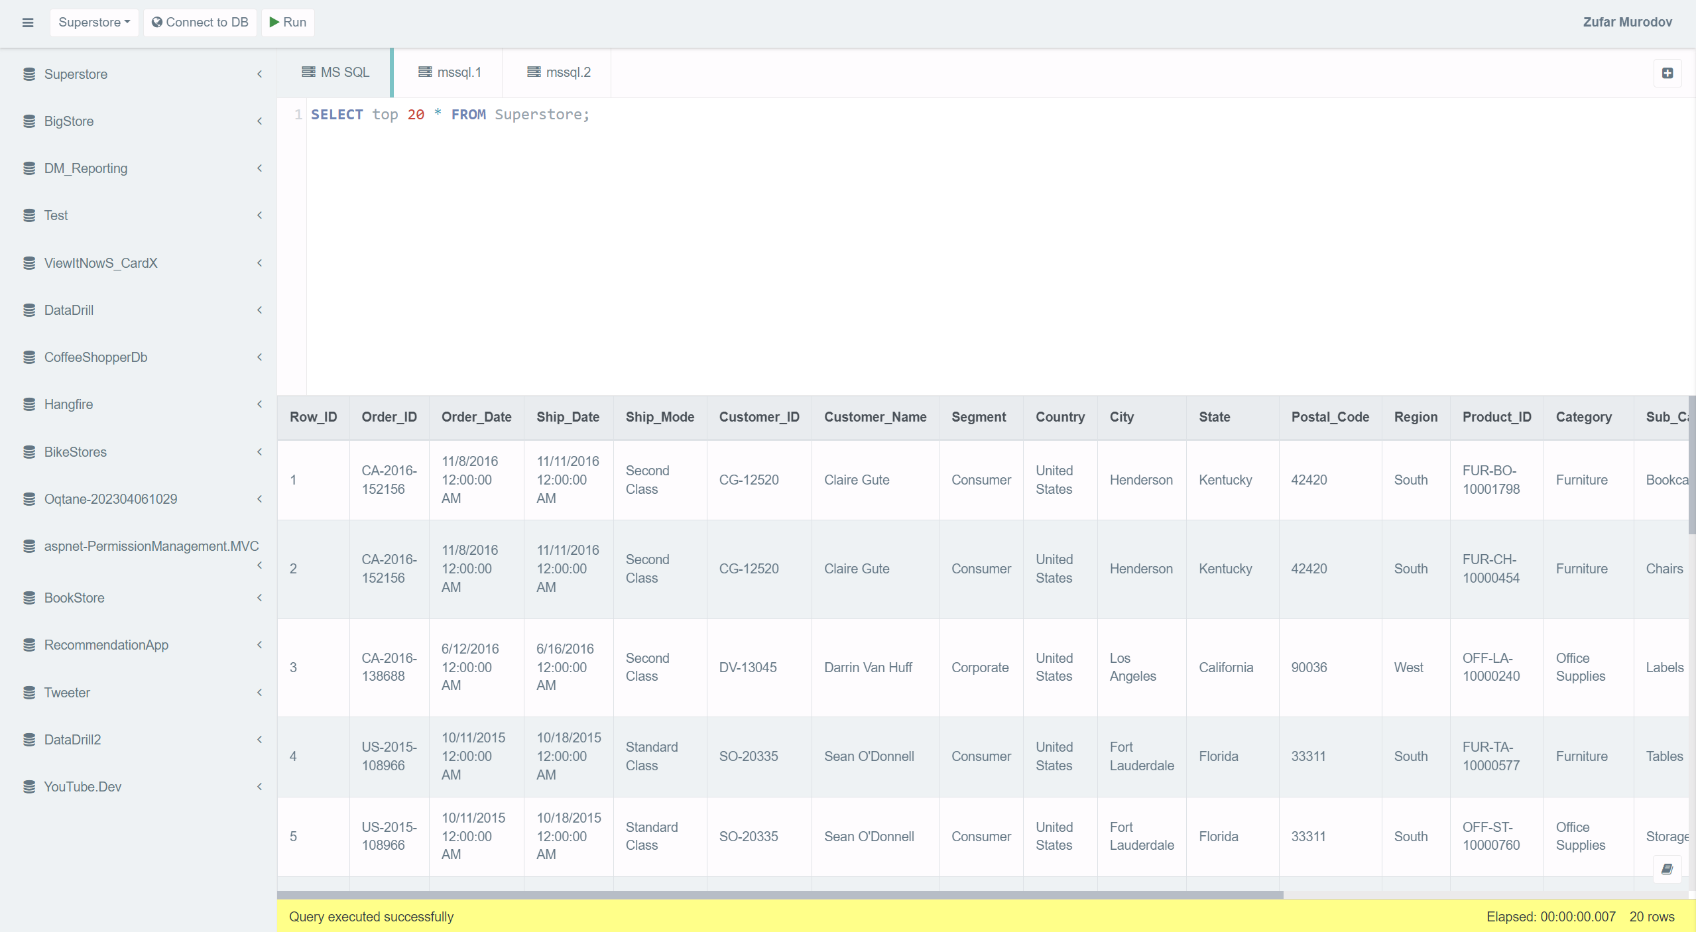Viewport: 1696px width, 932px height.
Task: Click the book icon at bottom right
Action: (x=1667, y=869)
